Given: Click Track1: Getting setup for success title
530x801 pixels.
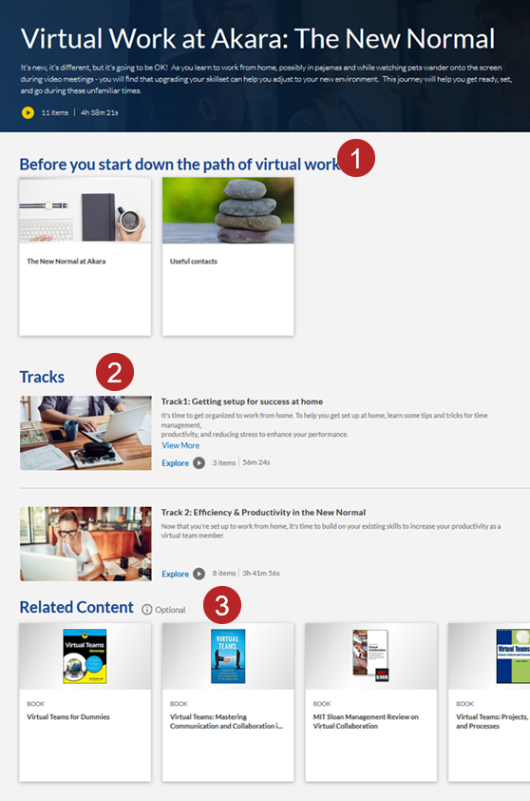Looking at the screenshot, I should click(x=242, y=401).
